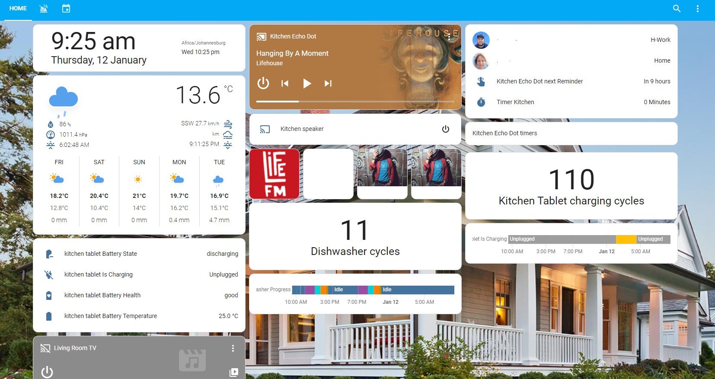Open the search icon in header

[x=677, y=9]
